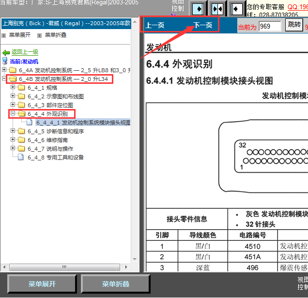Click the small 菜单折叠 list icon at top
Screen dimensions: 308x298
point(40,35)
